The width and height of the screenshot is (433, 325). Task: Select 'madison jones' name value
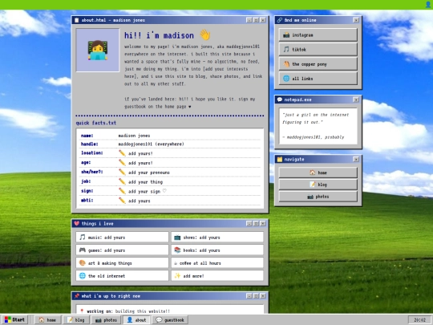(x=134, y=136)
